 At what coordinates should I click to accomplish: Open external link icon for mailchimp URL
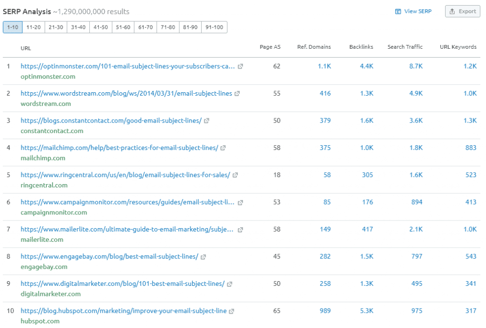tap(223, 148)
